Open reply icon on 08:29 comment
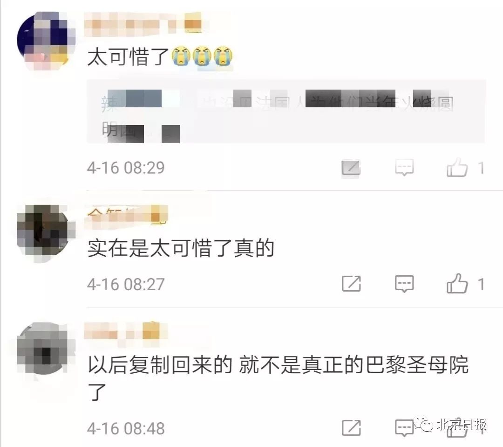 [x=404, y=168]
